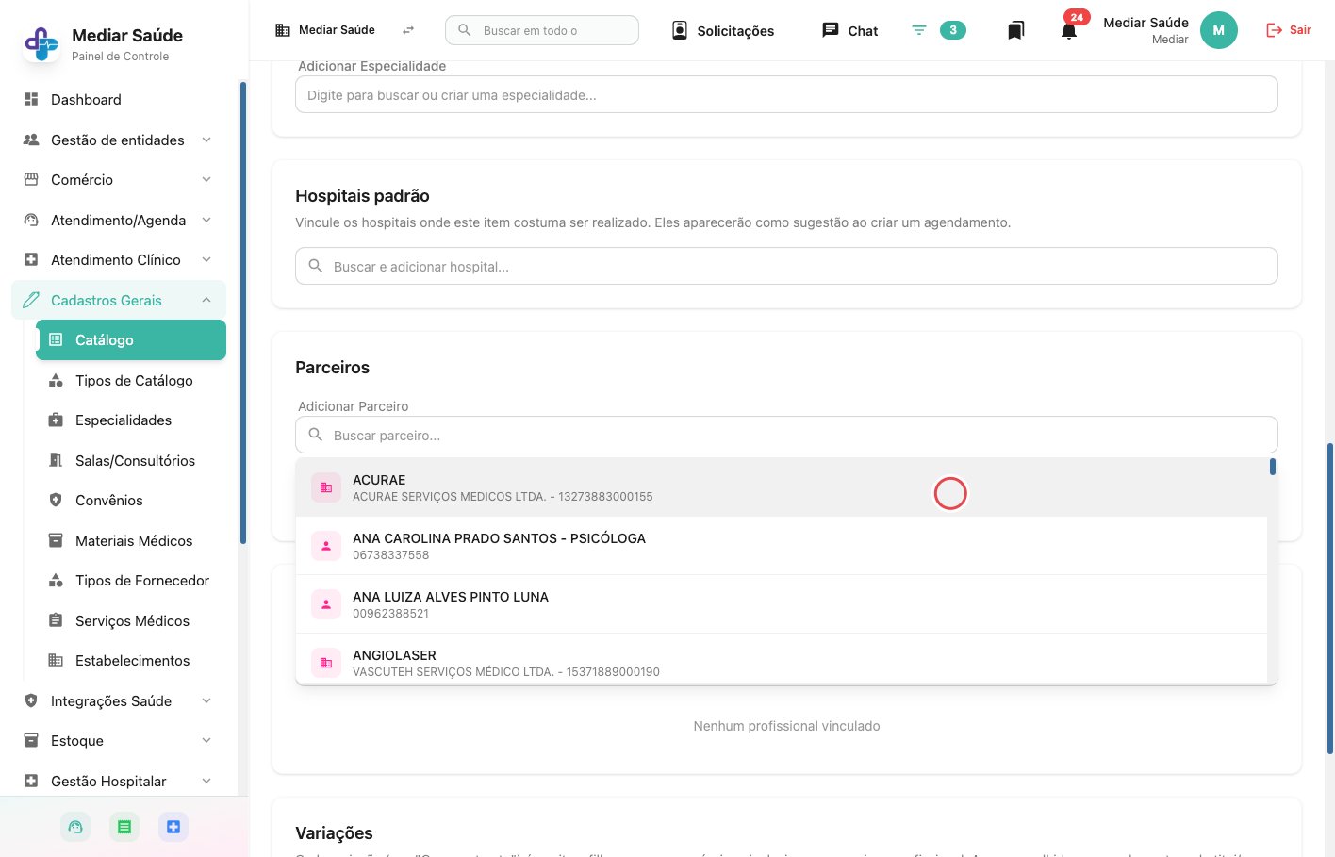Click the green headset icon at sidebar bottom

point(75,827)
